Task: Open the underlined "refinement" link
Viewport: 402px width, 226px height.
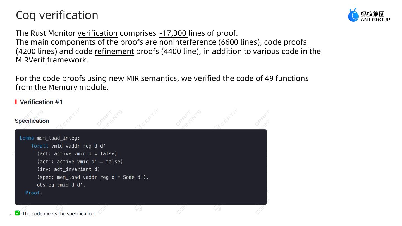Action: (114, 51)
